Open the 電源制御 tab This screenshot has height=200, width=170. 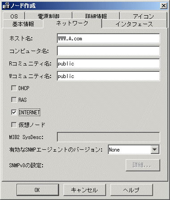tap(49, 16)
